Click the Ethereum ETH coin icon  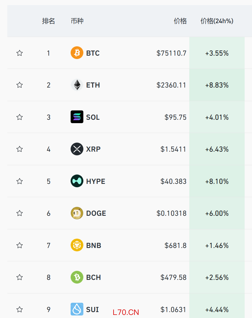(x=77, y=85)
